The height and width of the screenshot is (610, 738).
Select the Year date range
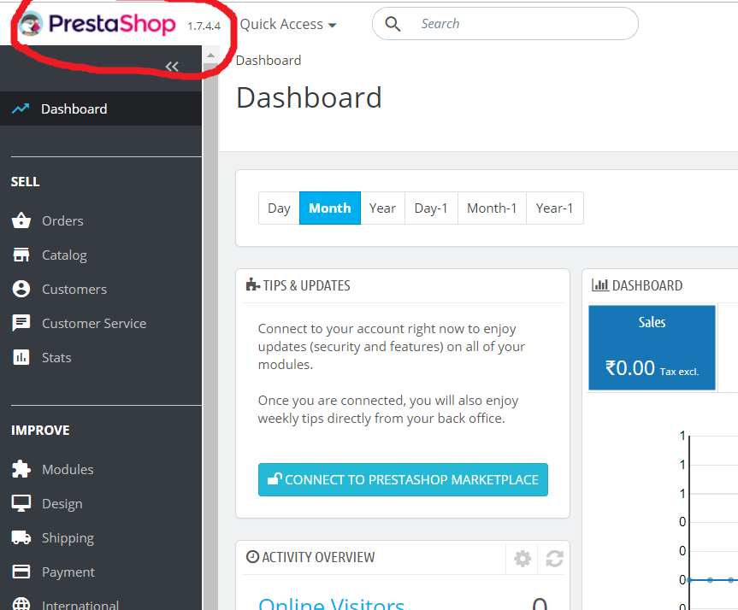click(382, 208)
